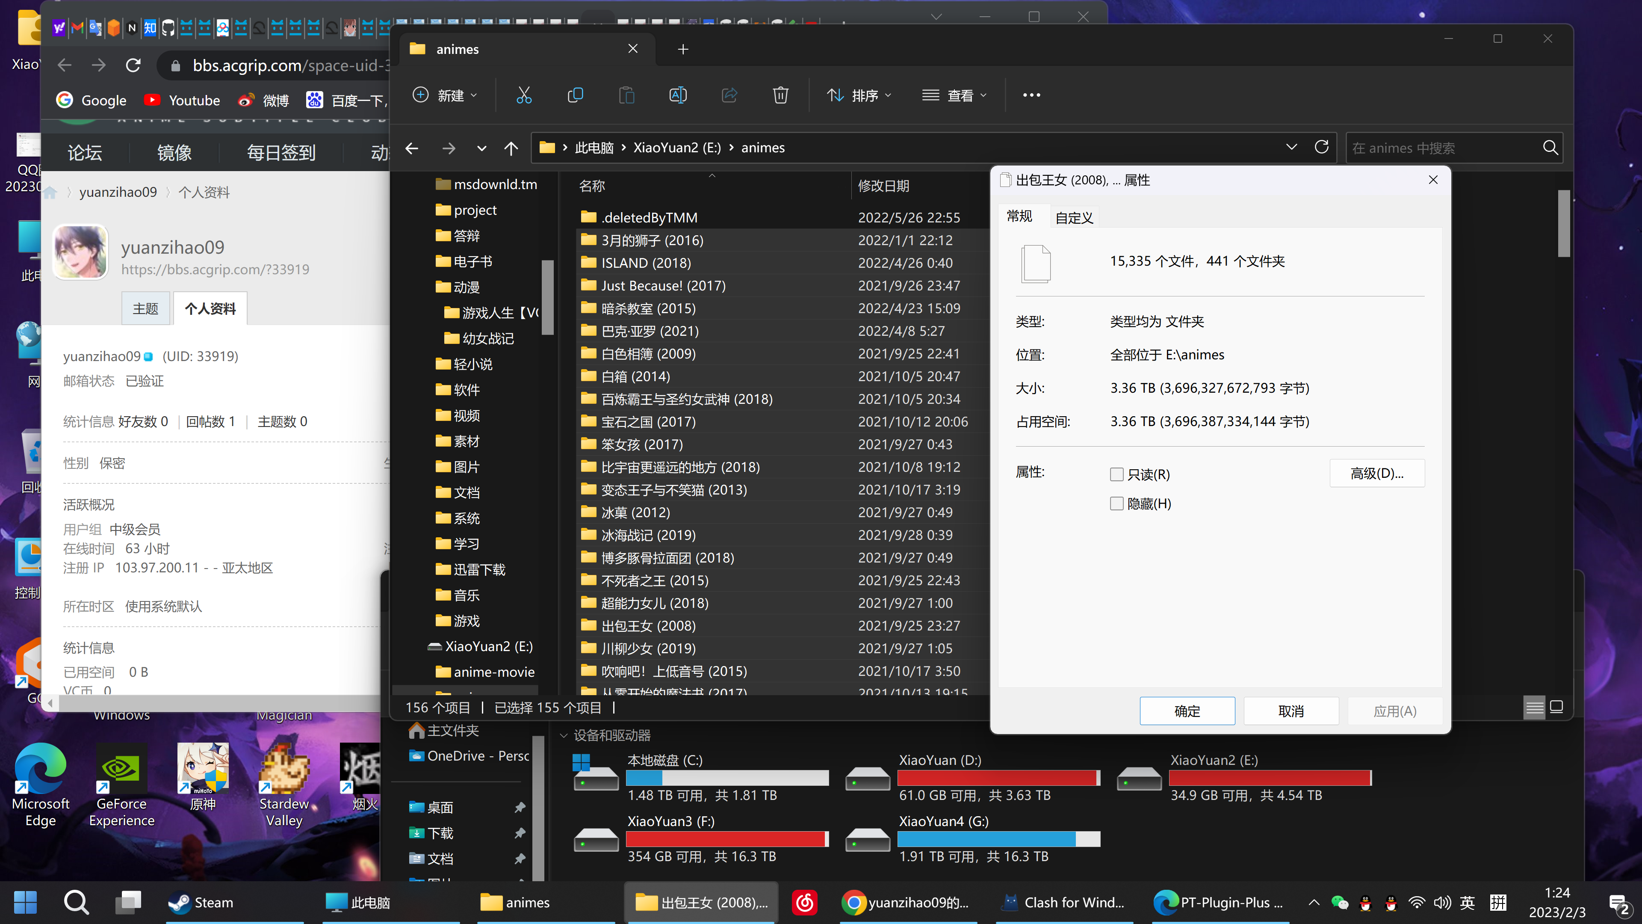
Task: Open NetEase Cloud Music from the taskbar
Action: click(805, 902)
